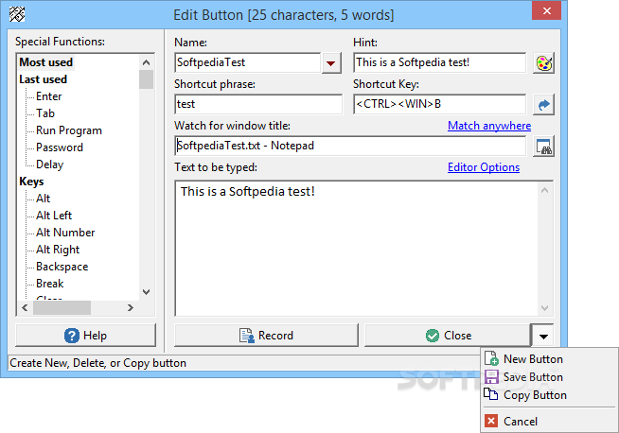Click functions list scroll right arrow
Viewport: 619px width, 433px height.
pos(131,307)
